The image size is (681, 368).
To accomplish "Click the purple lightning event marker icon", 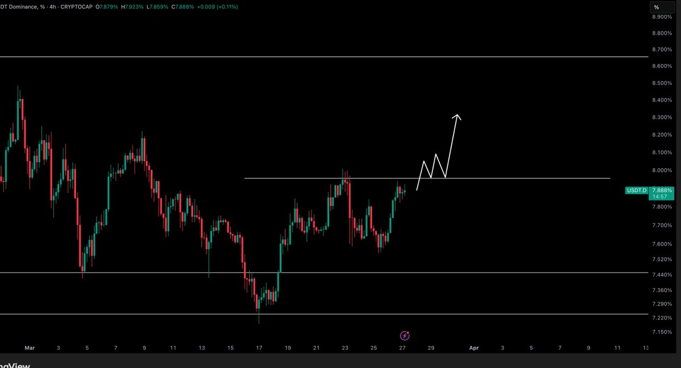I will point(405,336).
